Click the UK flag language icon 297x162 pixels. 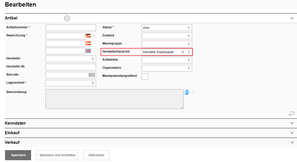click(x=88, y=51)
